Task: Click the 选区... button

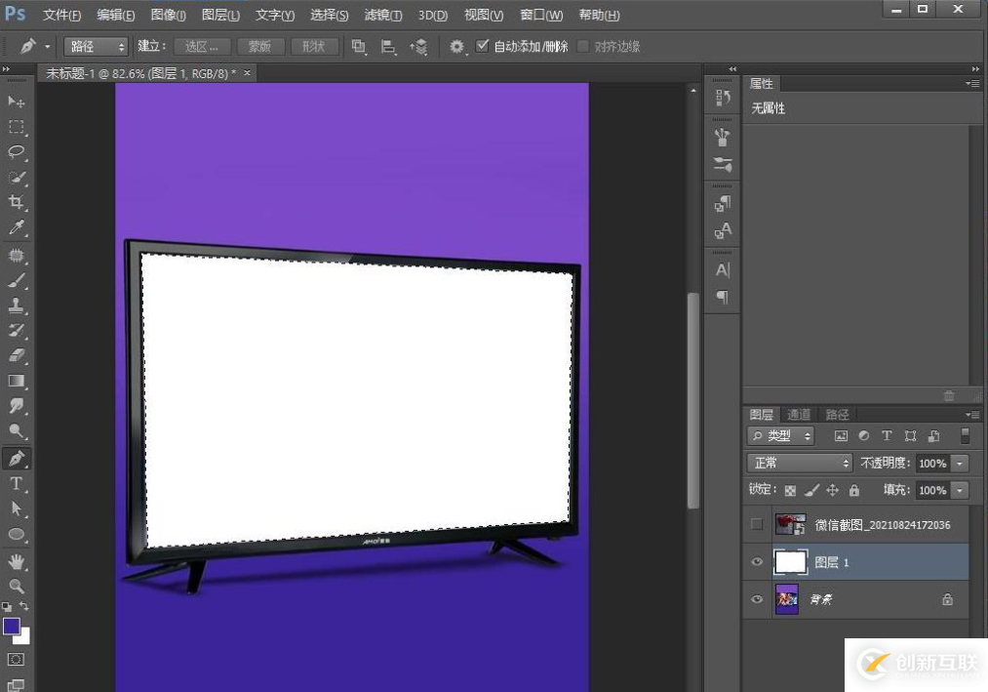Action: click(202, 46)
